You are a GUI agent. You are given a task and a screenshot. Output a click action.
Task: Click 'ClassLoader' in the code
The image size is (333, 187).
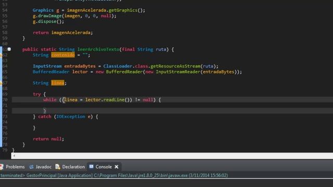click(x=118, y=66)
